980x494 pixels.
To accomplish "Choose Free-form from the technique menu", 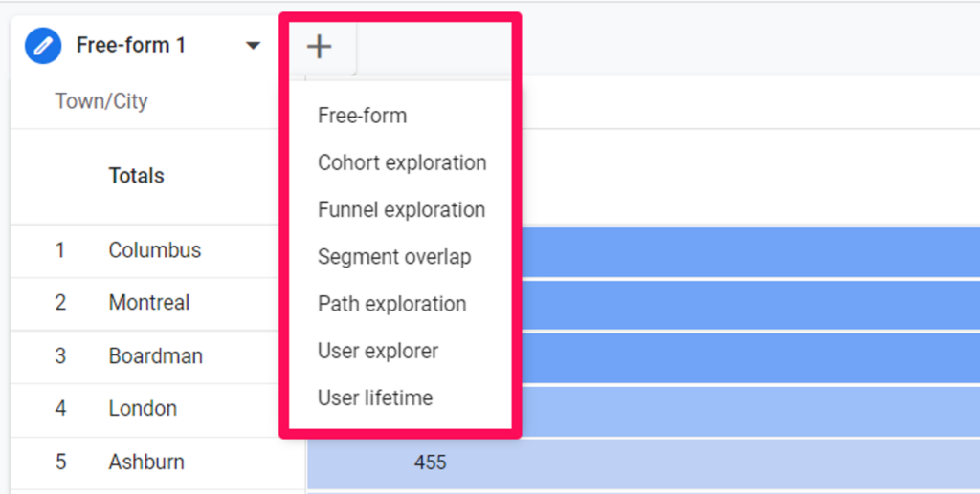I will [362, 116].
